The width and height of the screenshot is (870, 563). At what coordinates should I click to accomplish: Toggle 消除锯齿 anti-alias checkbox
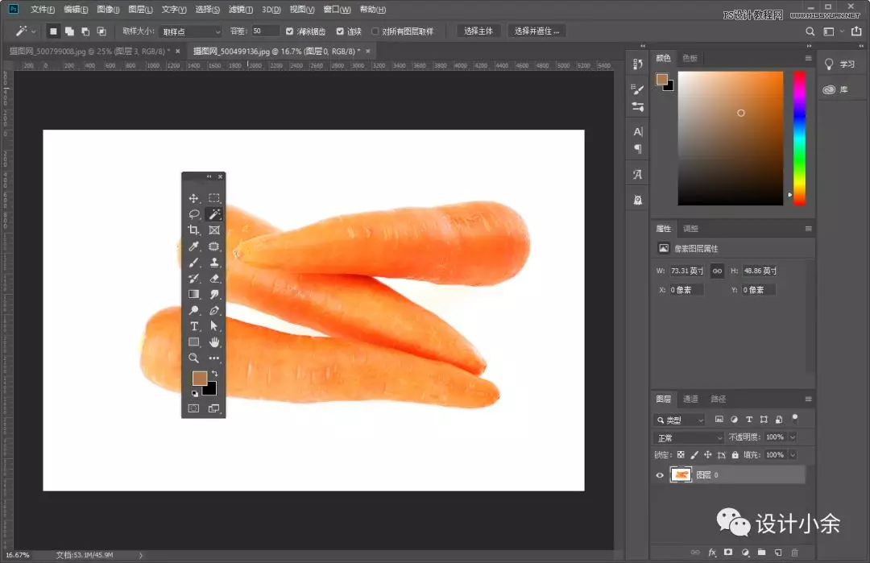(290, 31)
